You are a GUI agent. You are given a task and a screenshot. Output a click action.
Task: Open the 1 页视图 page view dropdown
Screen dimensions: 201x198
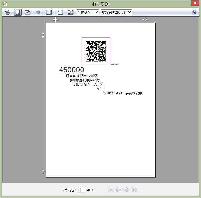point(88,12)
